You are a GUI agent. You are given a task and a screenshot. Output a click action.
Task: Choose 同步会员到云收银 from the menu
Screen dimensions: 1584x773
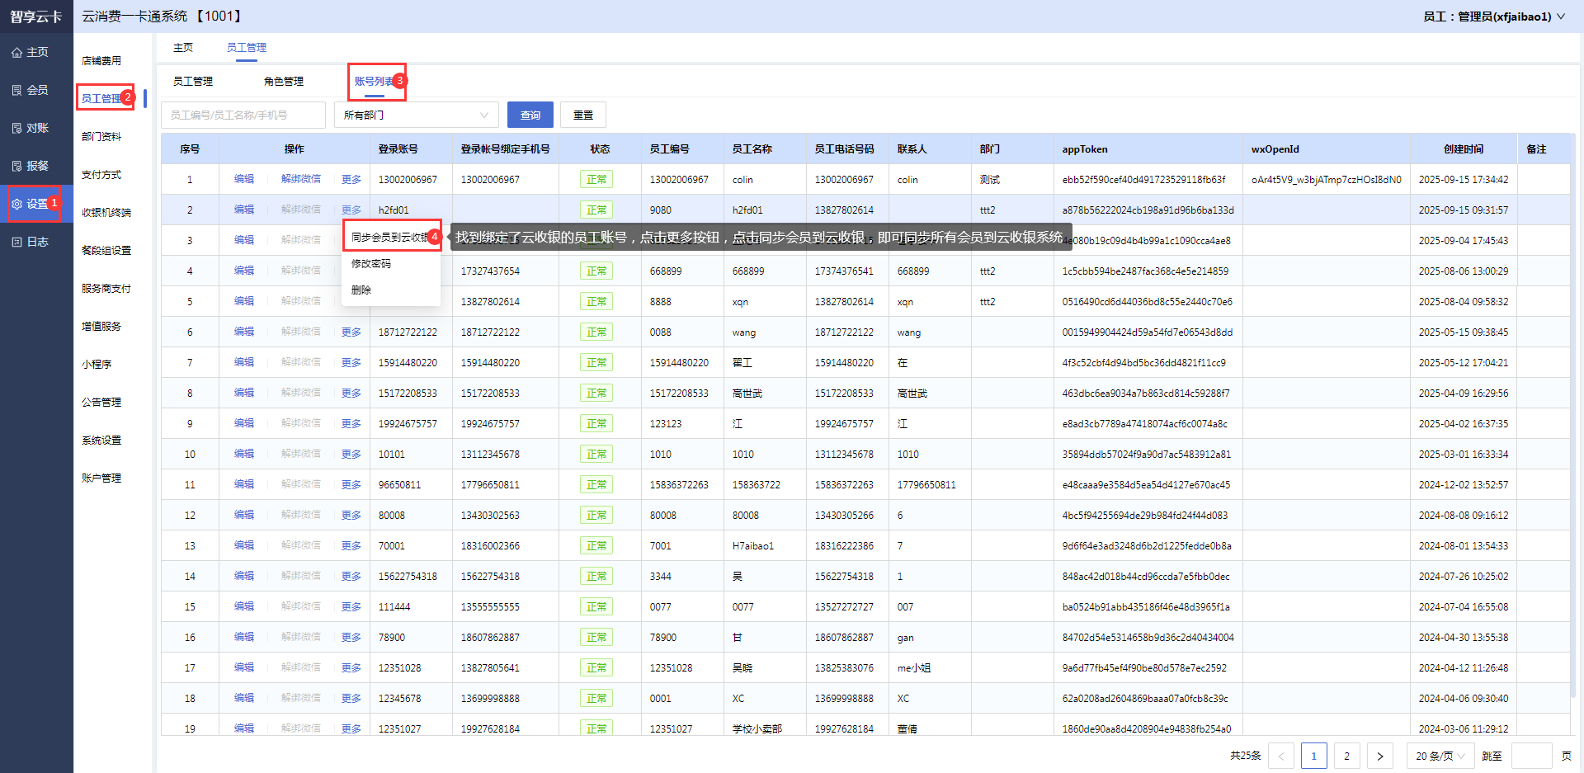389,238
